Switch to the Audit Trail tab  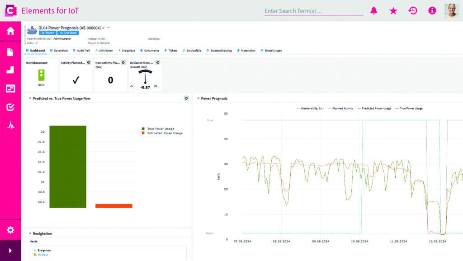[x=81, y=51]
